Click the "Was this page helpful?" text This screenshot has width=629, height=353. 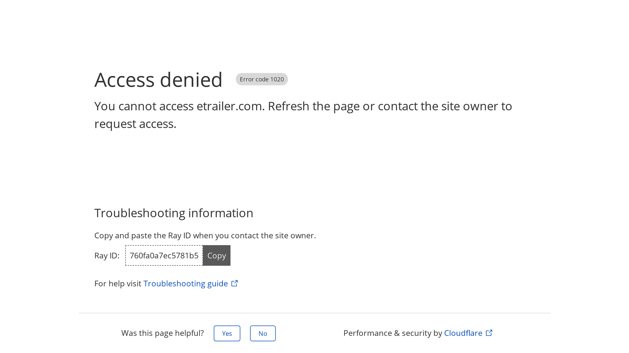[x=162, y=333]
